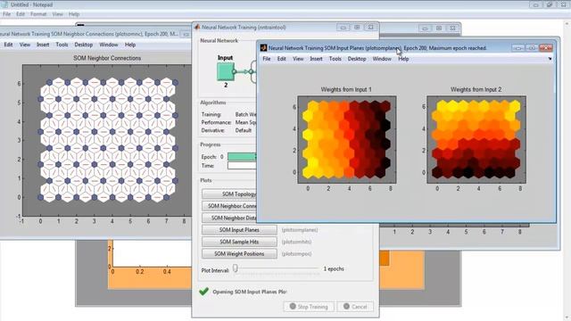Click 'Opening SOM Input Planes Plot' status text
Screen dimensions: 571x321
pos(250,292)
